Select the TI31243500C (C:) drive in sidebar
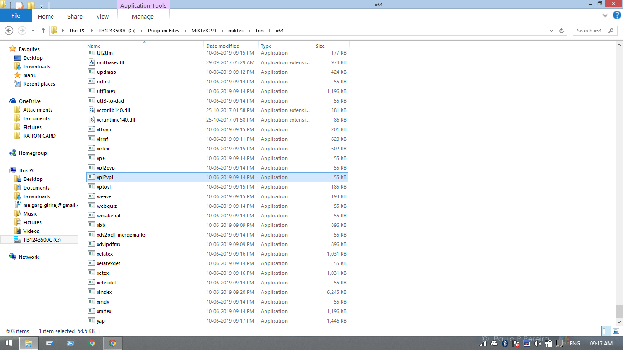 42,240
